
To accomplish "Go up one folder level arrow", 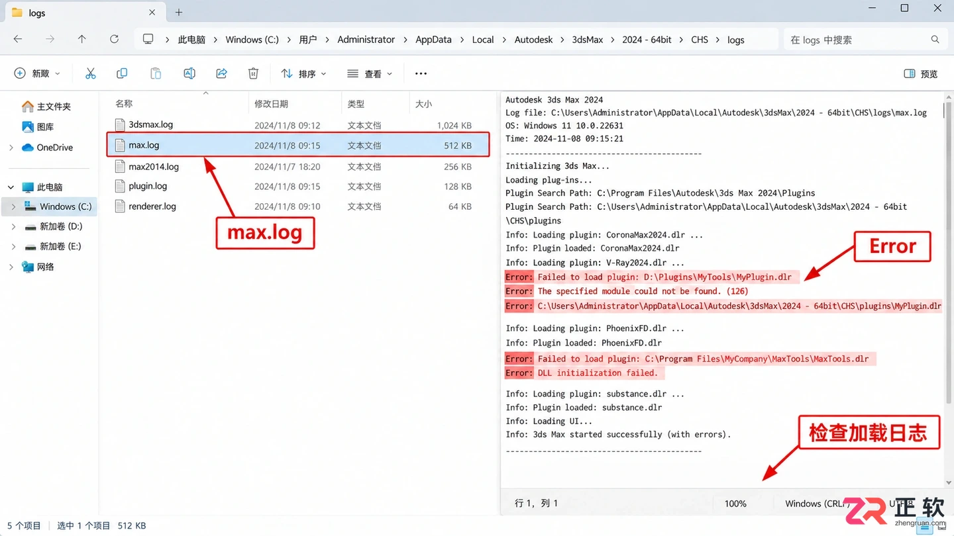I will click(82, 40).
